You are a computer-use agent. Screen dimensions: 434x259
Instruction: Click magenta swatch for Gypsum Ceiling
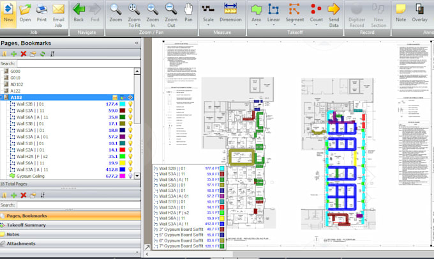coord(122,176)
